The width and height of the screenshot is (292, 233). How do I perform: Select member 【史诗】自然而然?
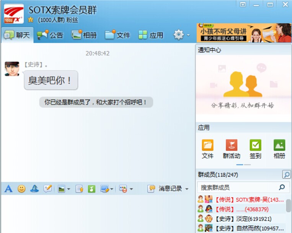241,228
